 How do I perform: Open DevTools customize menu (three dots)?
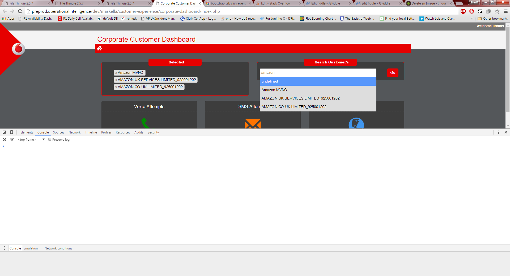[x=498, y=132]
